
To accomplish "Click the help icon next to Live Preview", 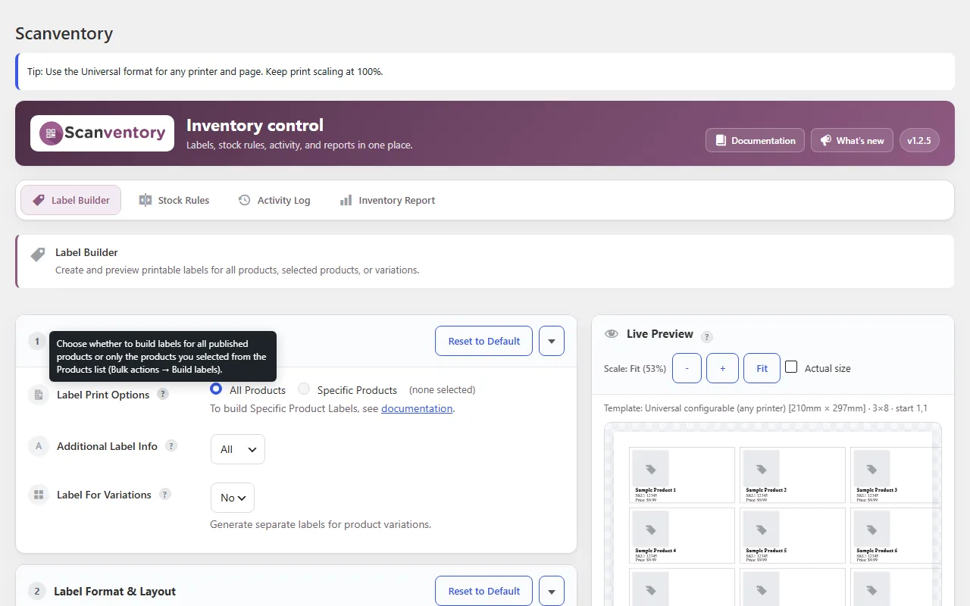I will point(707,337).
